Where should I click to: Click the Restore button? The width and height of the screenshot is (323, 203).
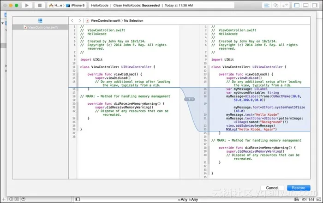[299, 188]
